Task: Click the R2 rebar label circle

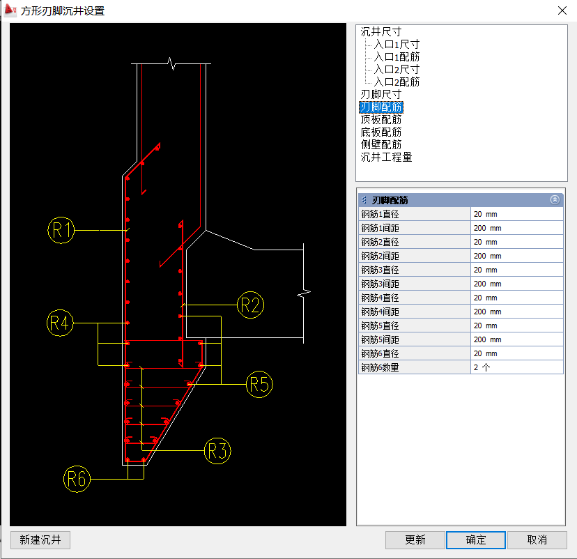Action: tap(251, 305)
